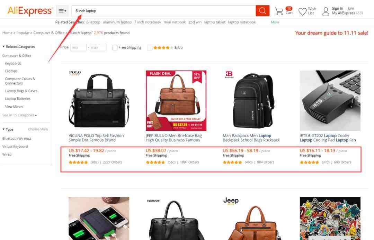This screenshot has height=240, width=374.
Task: Click the five-star rating of VICUNA POLO bag
Action: click(x=78, y=163)
